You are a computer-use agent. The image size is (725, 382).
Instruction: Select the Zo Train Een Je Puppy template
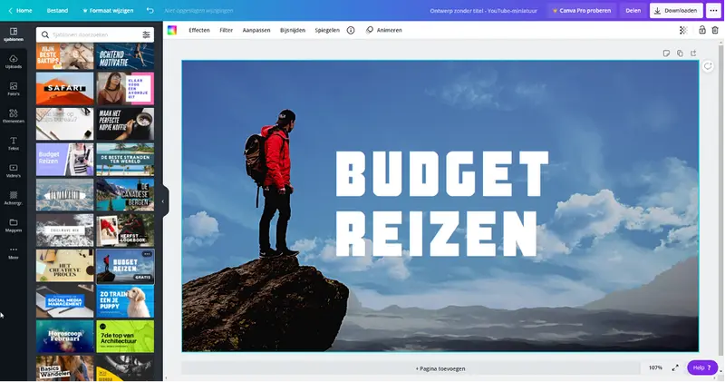pyautogui.click(x=125, y=301)
